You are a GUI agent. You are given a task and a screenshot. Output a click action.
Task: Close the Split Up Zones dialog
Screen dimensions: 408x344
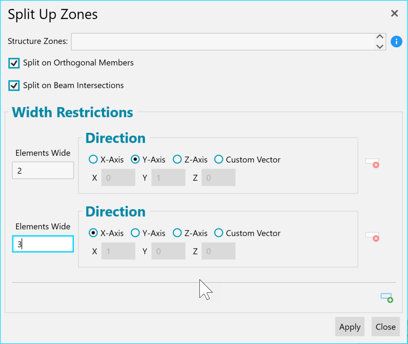(394, 13)
